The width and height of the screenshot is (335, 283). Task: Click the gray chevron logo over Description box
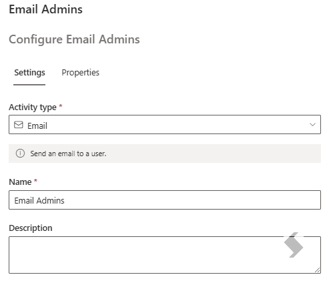(x=294, y=245)
